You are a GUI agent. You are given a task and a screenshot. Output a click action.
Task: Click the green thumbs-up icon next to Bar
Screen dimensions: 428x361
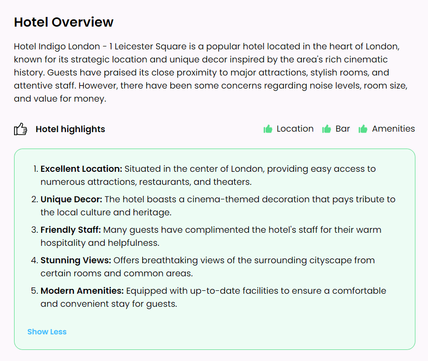tap(327, 129)
